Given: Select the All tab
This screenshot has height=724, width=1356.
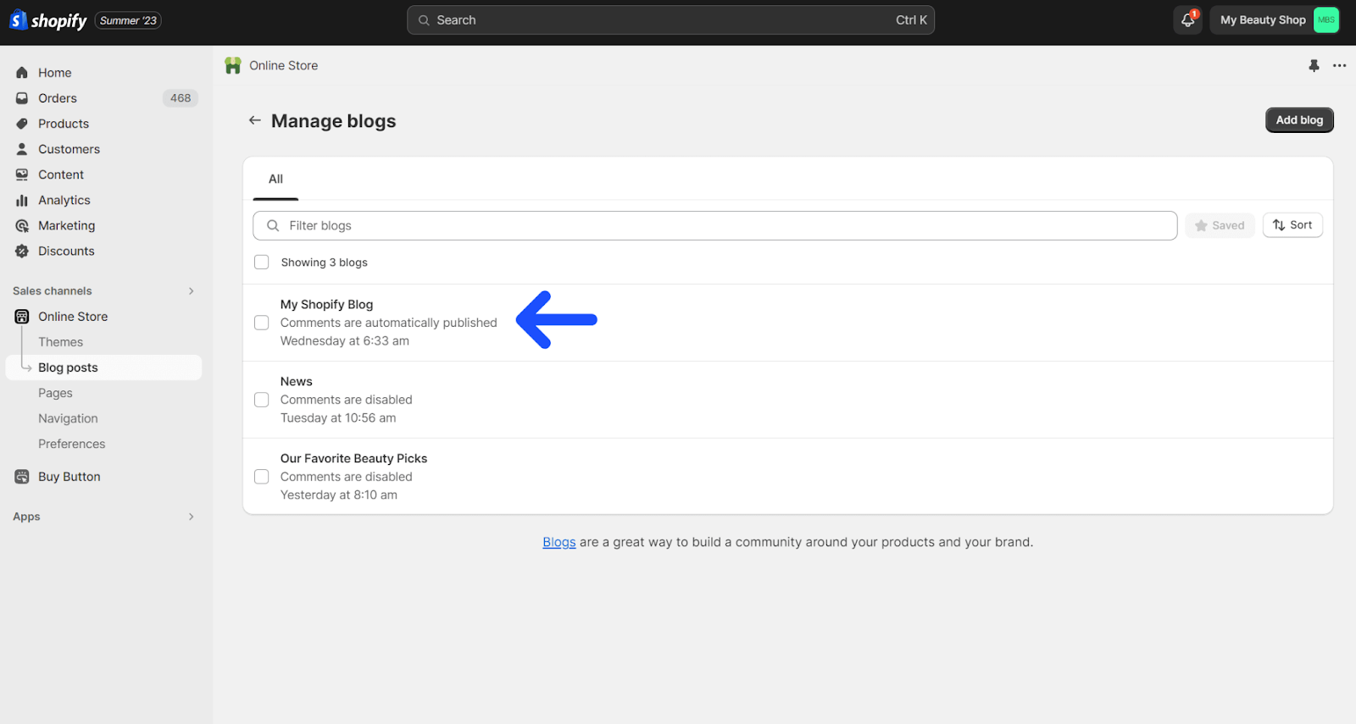Looking at the screenshot, I should [275, 179].
